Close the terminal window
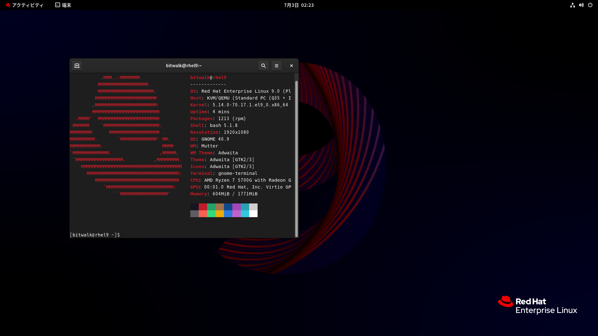The image size is (598, 336). click(292, 66)
